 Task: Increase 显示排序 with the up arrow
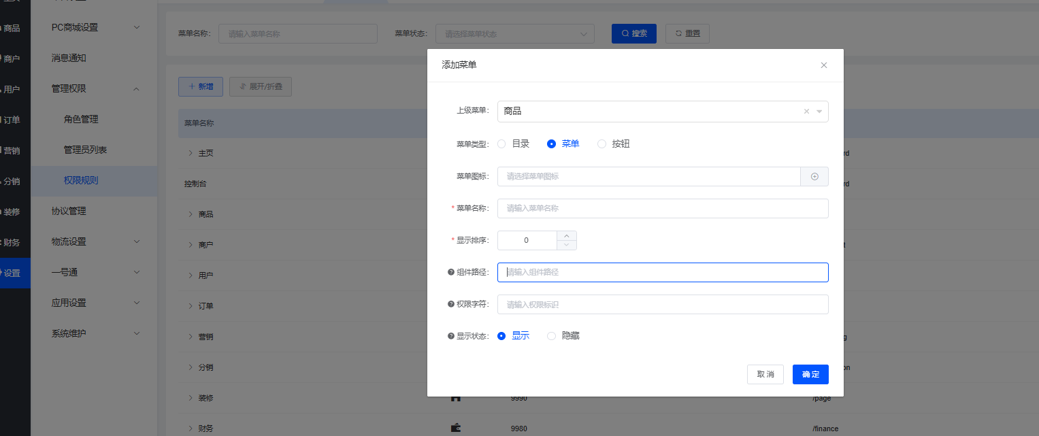click(x=567, y=236)
